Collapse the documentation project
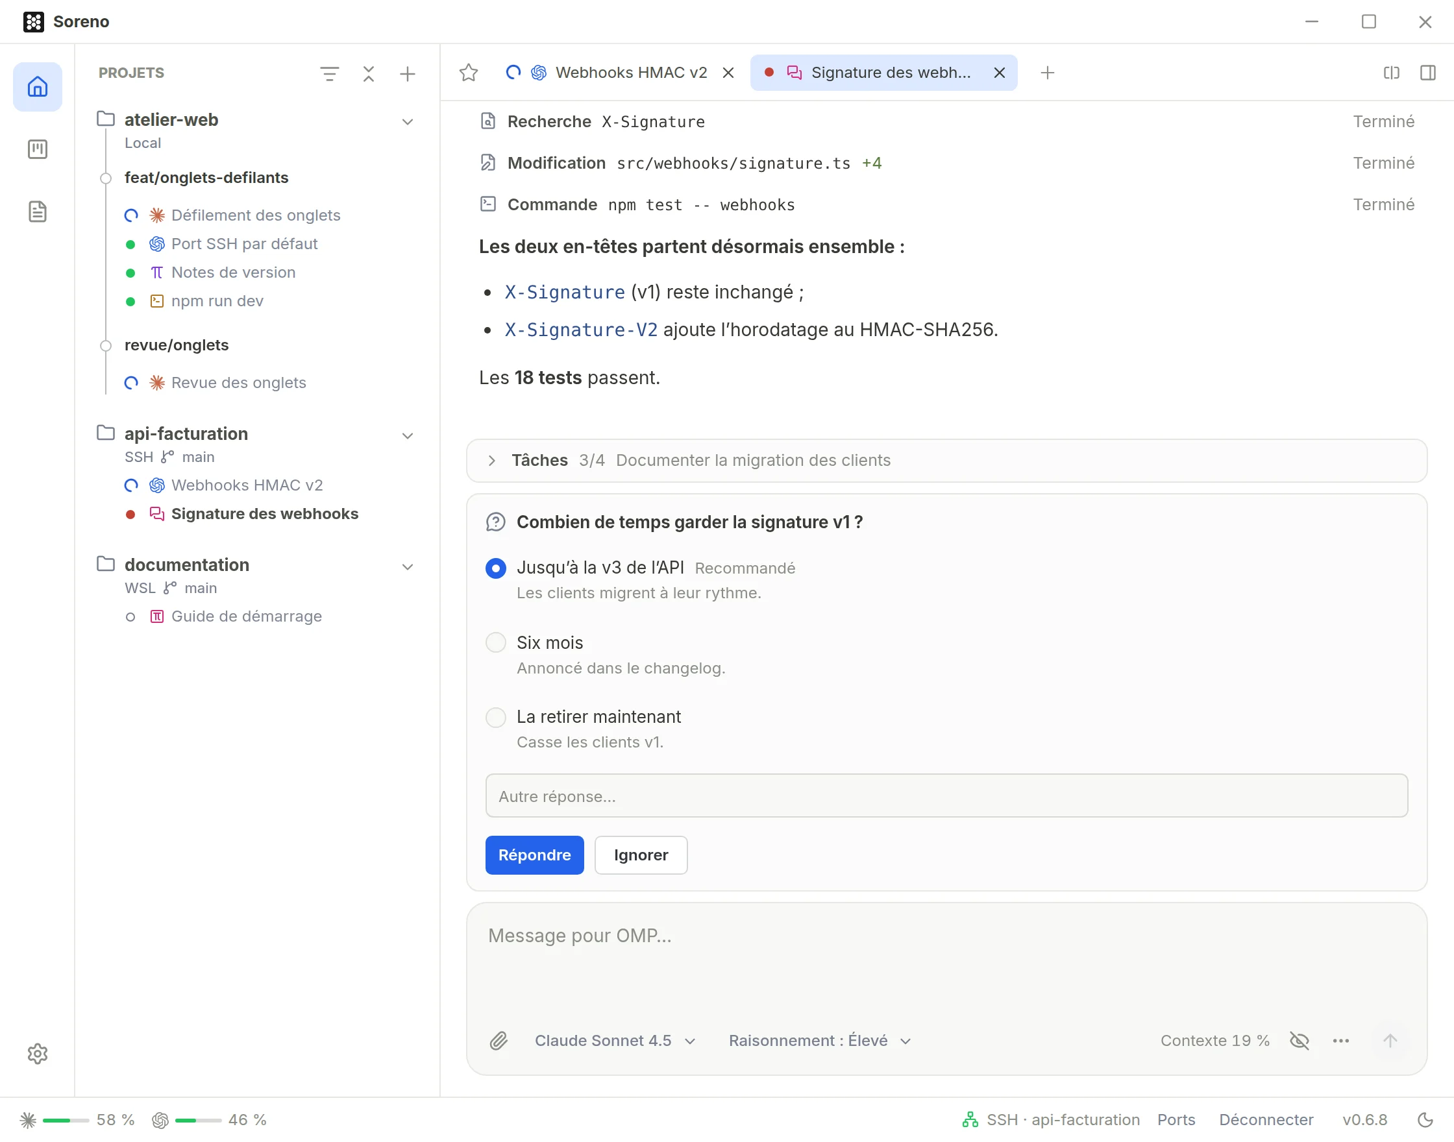This screenshot has height=1142, width=1454. coord(407,567)
